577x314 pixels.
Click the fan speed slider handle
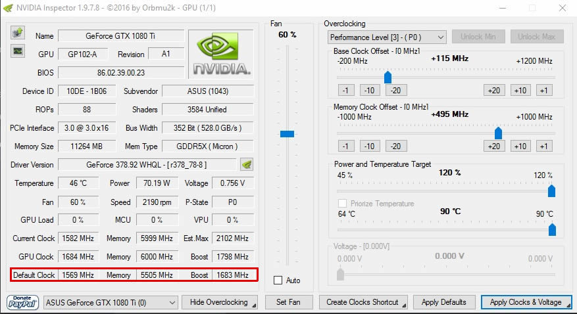tap(287, 133)
